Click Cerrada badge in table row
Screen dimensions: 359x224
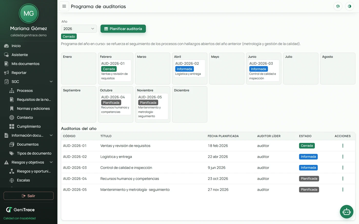[307, 146]
